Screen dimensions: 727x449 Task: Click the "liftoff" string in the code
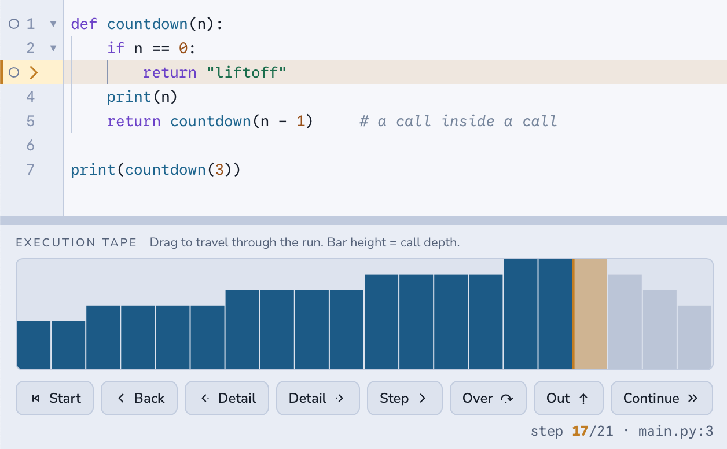pos(247,72)
